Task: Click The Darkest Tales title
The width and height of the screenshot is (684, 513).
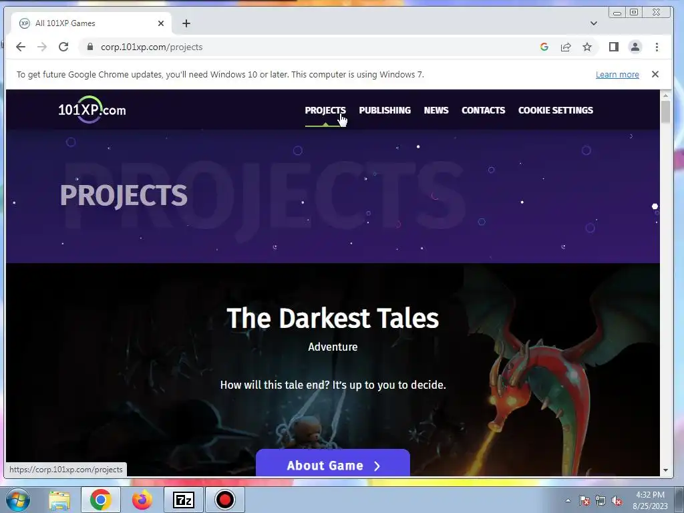Action: click(333, 318)
